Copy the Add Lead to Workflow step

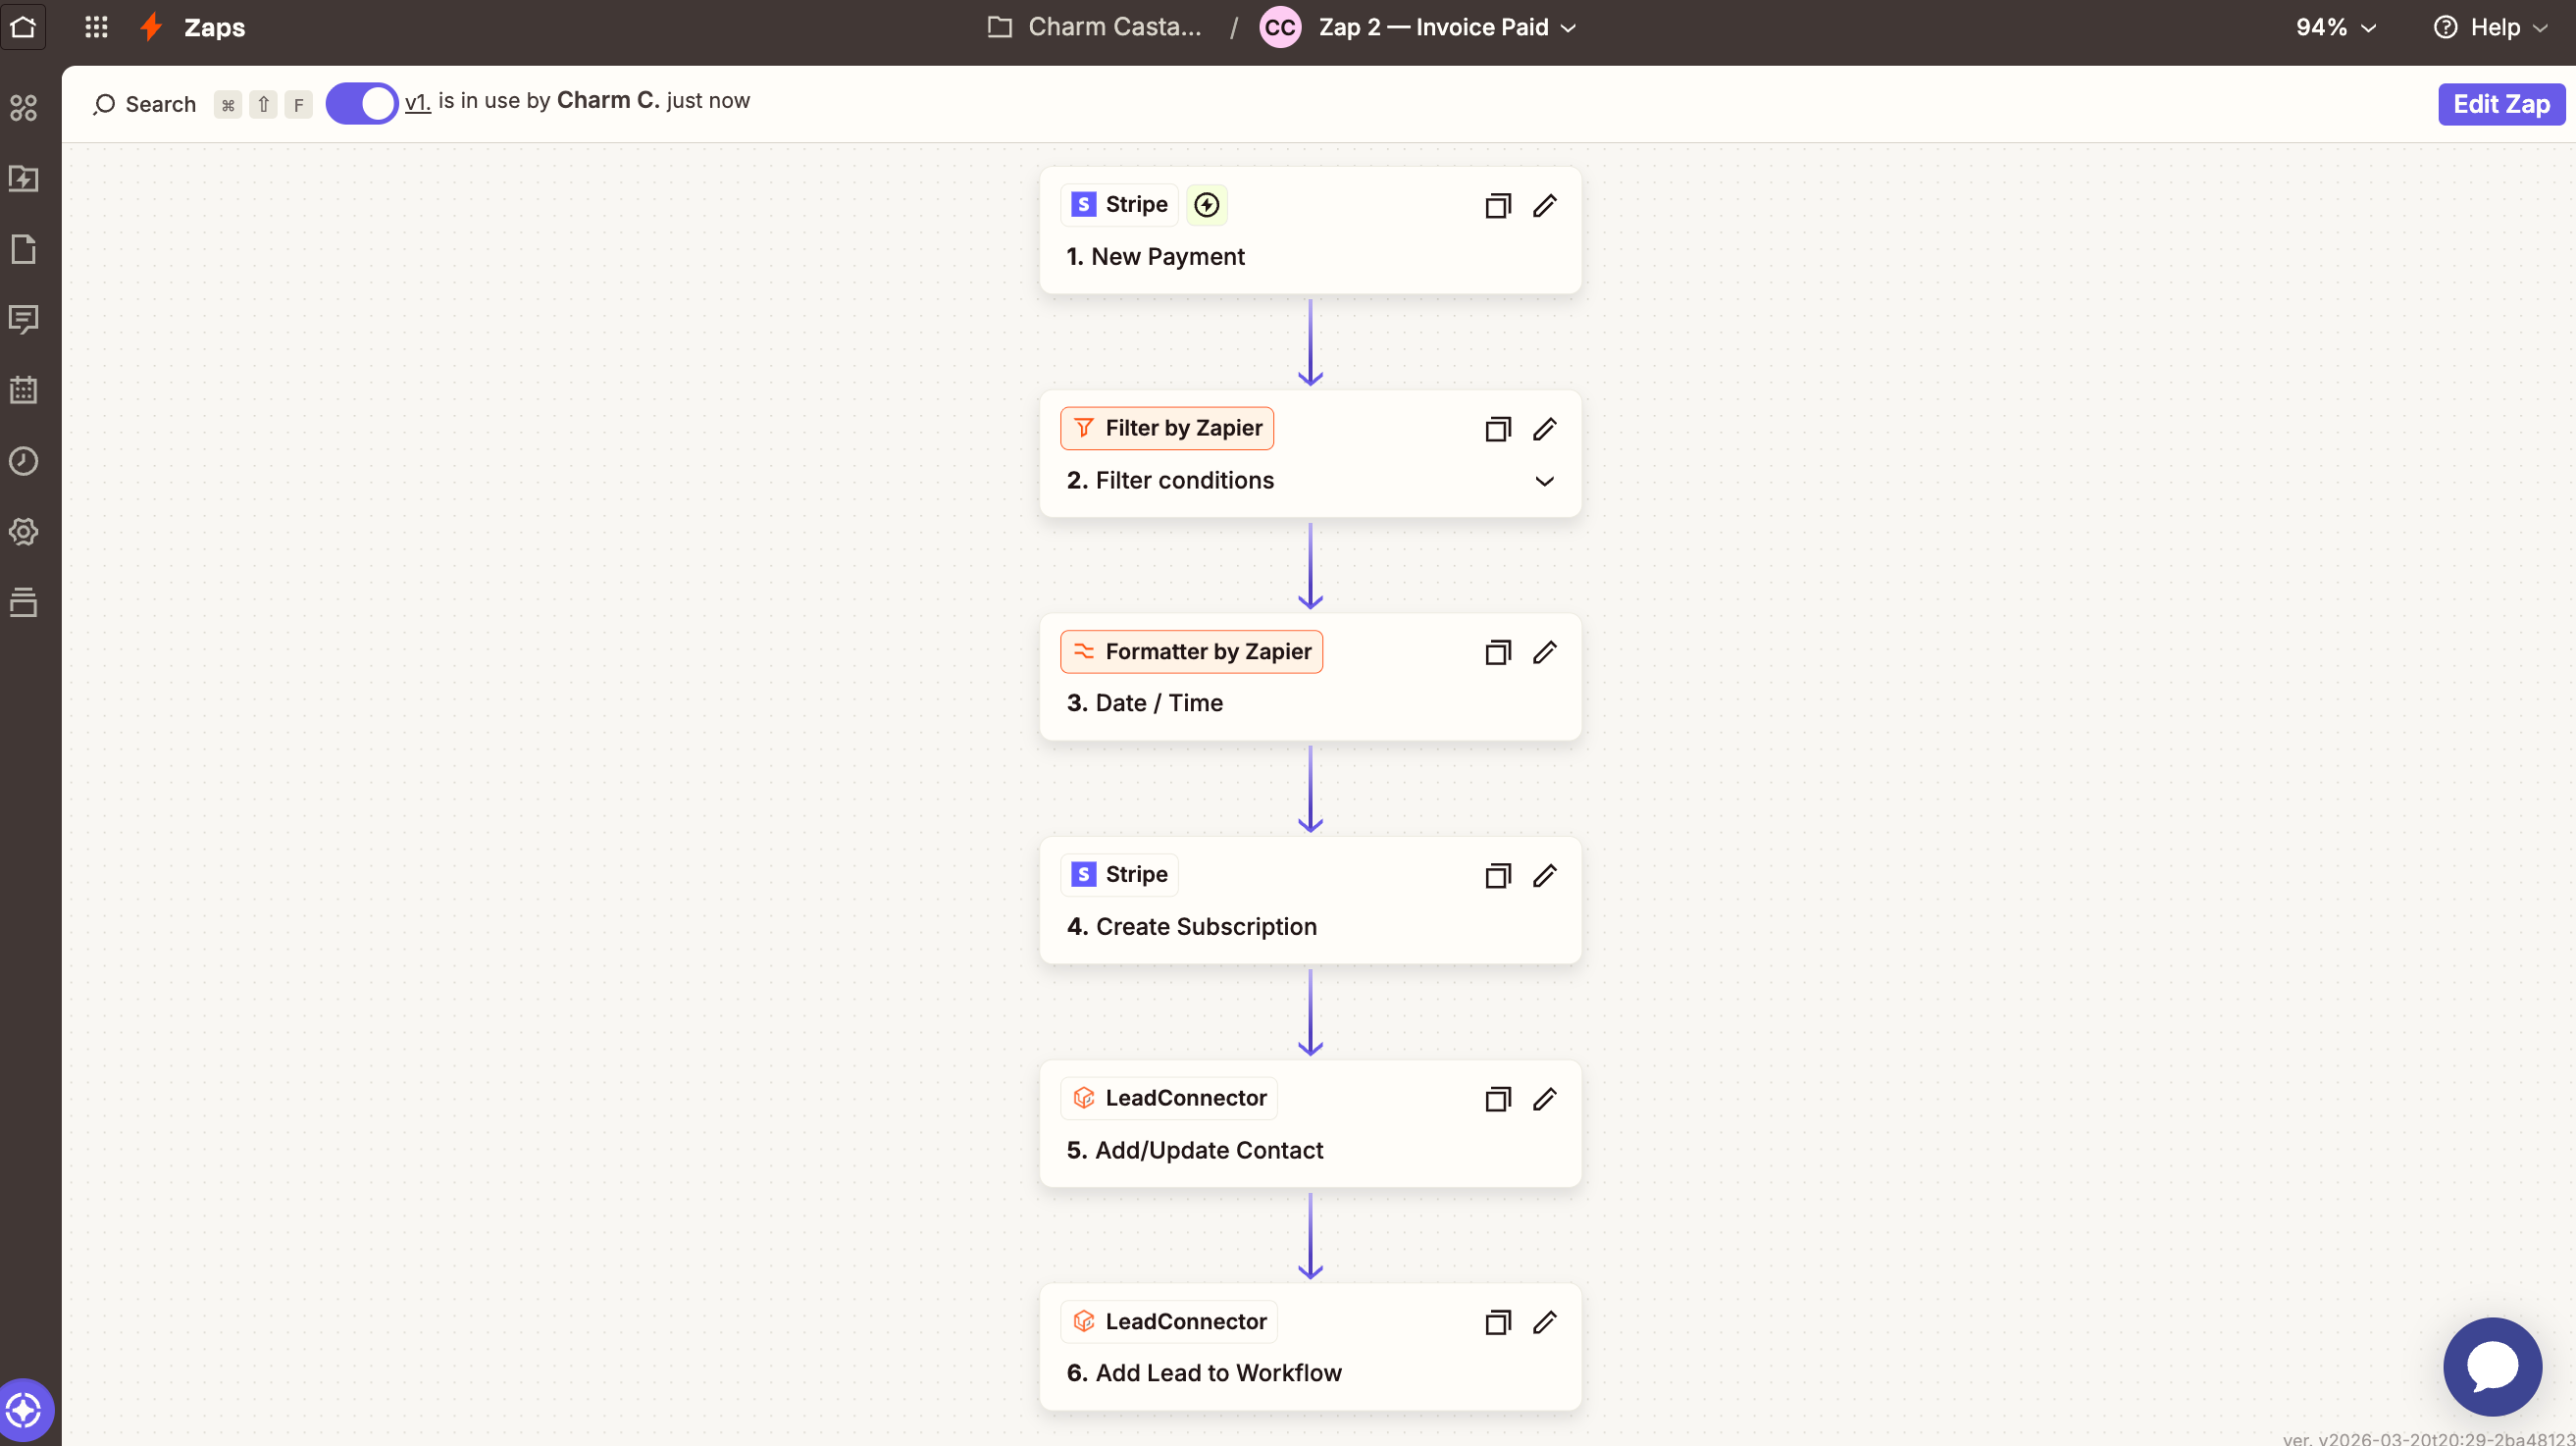pos(1497,1322)
